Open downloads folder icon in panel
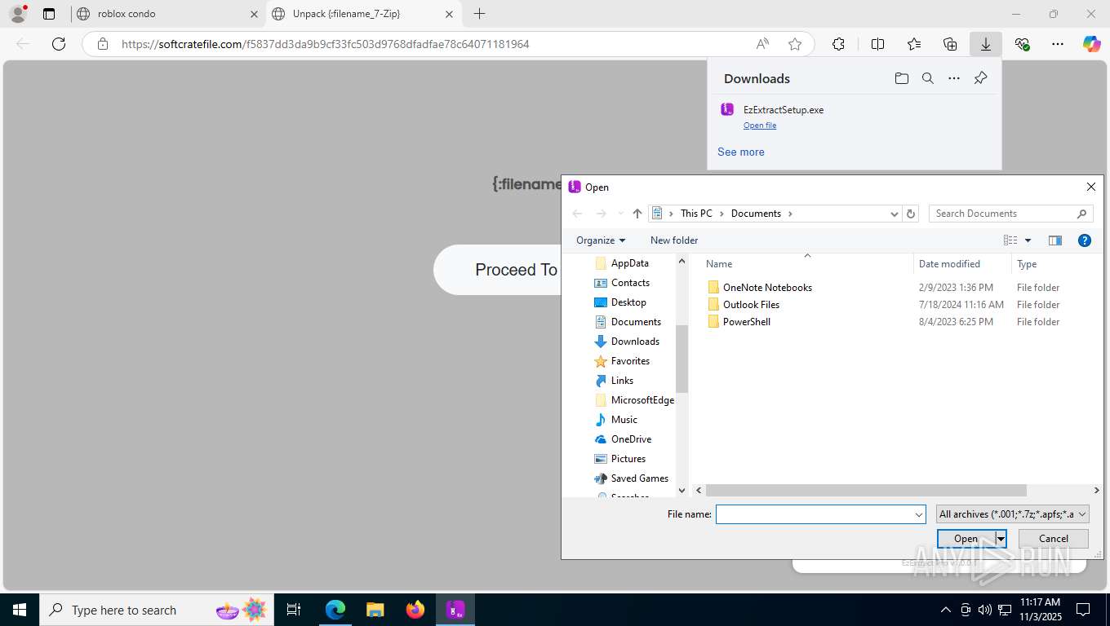 [x=901, y=78]
